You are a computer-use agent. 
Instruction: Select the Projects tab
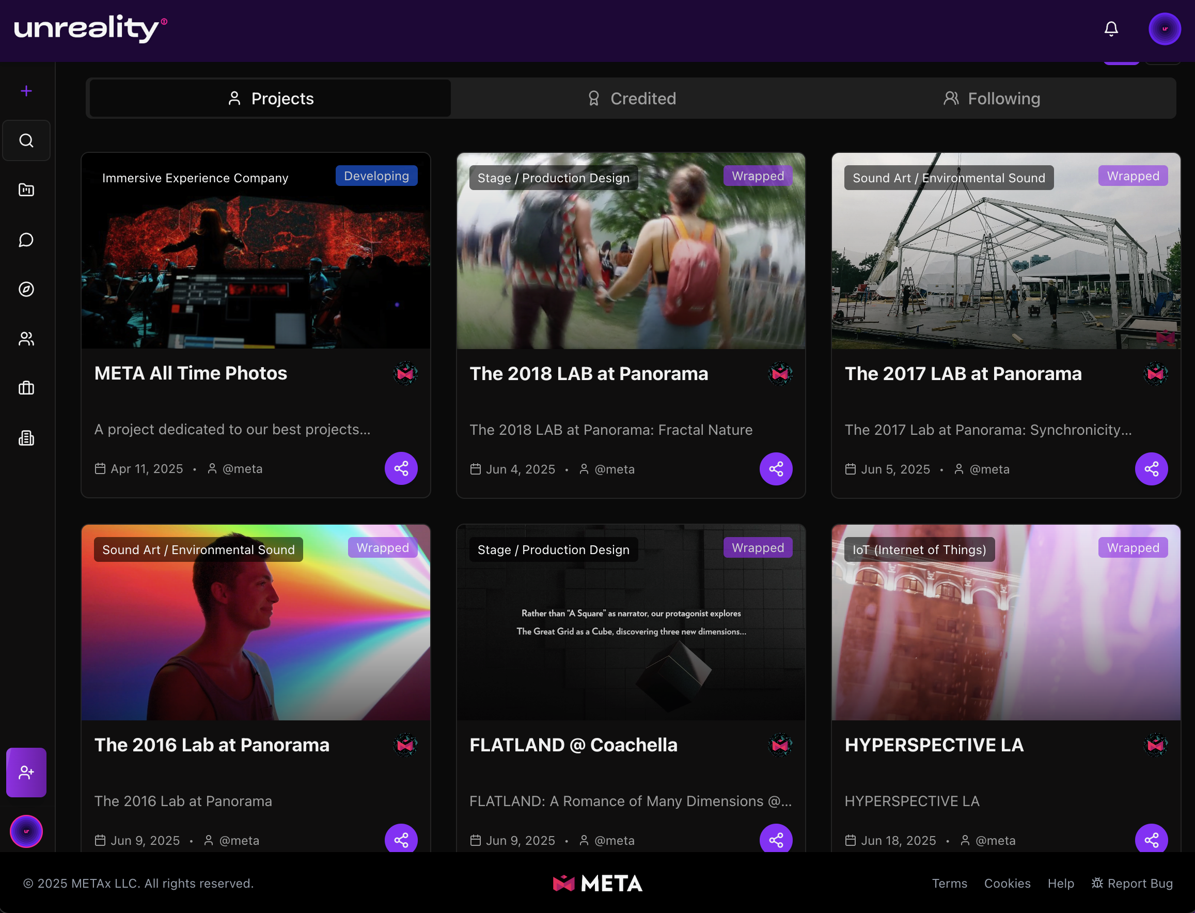tap(270, 98)
